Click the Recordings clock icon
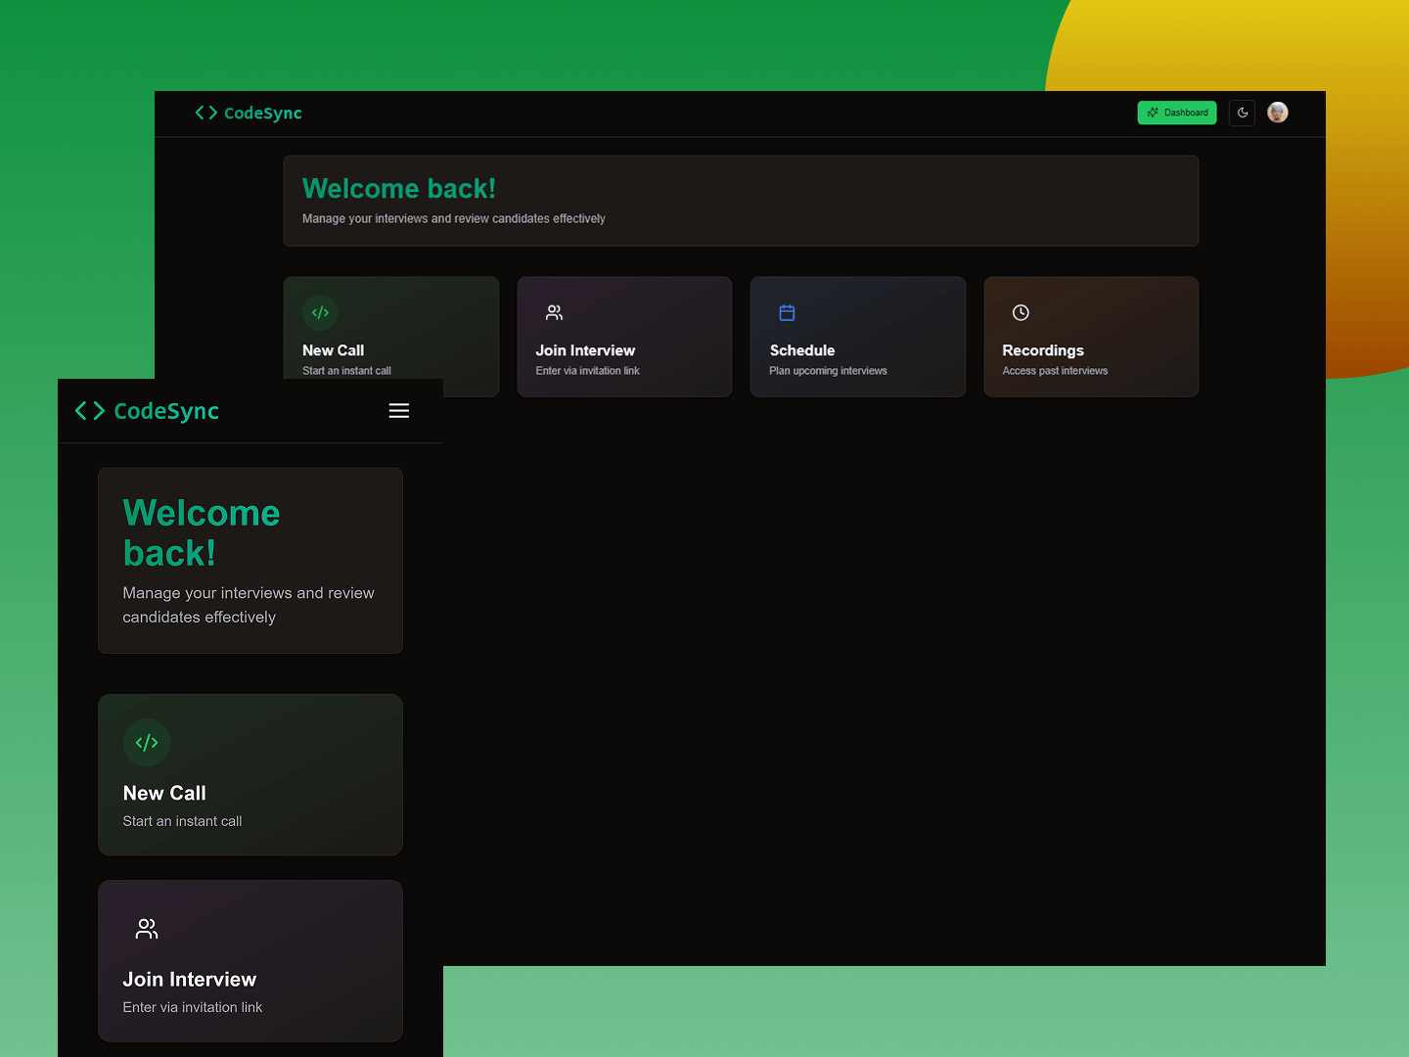This screenshot has height=1057, width=1409. tap(1020, 312)
